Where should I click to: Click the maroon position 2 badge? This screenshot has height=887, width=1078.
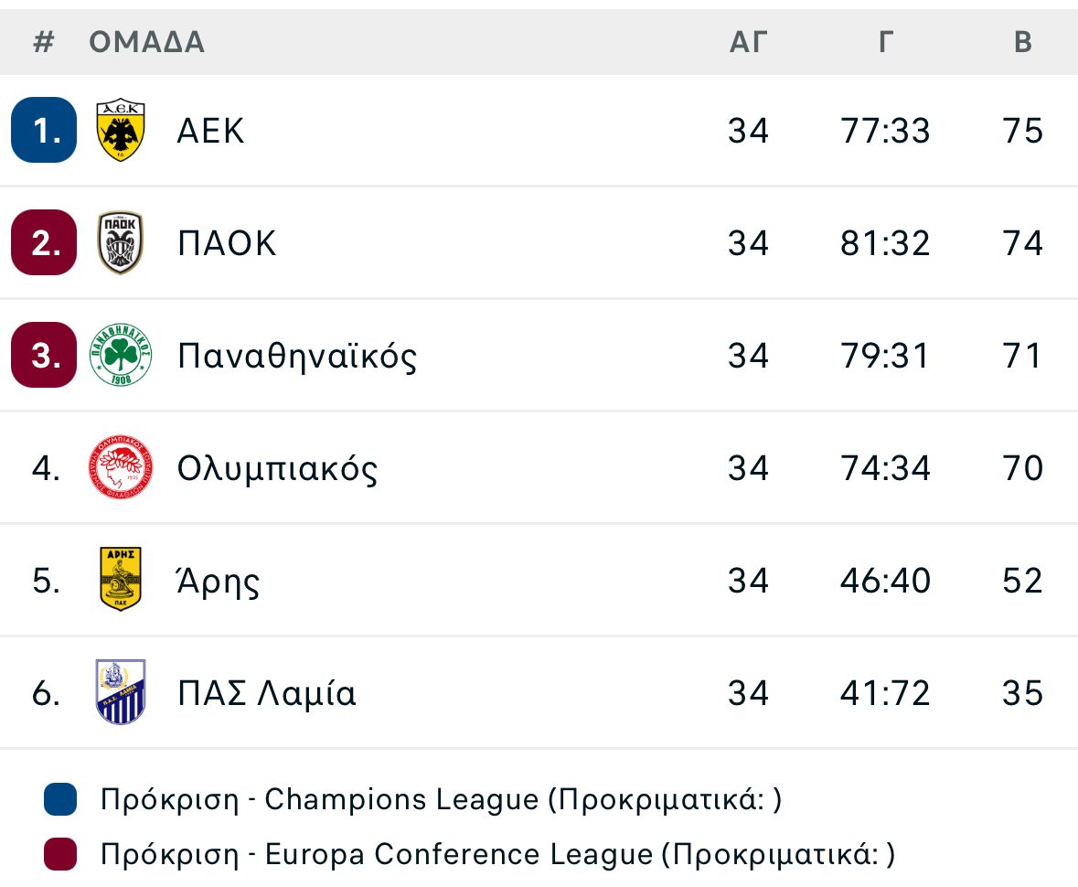click(x=44, y=243)
